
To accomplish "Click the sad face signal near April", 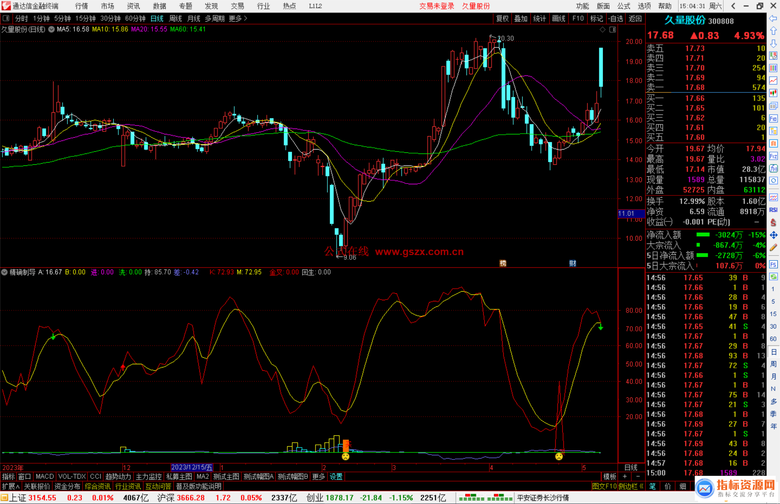I will [559, 456].
